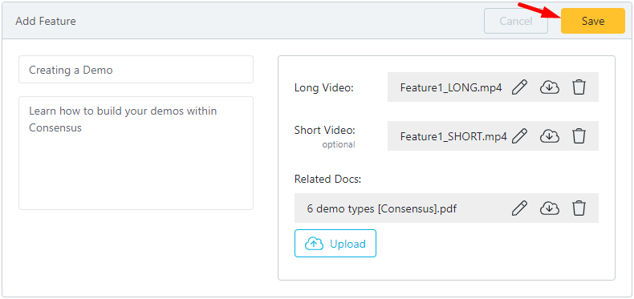Click the Related Docs label
The width and height of the screenshot is (634, 299).
click(x=327, y=179)
